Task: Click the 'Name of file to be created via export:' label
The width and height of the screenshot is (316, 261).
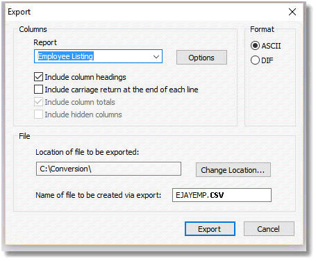Action: pos(98,195)
